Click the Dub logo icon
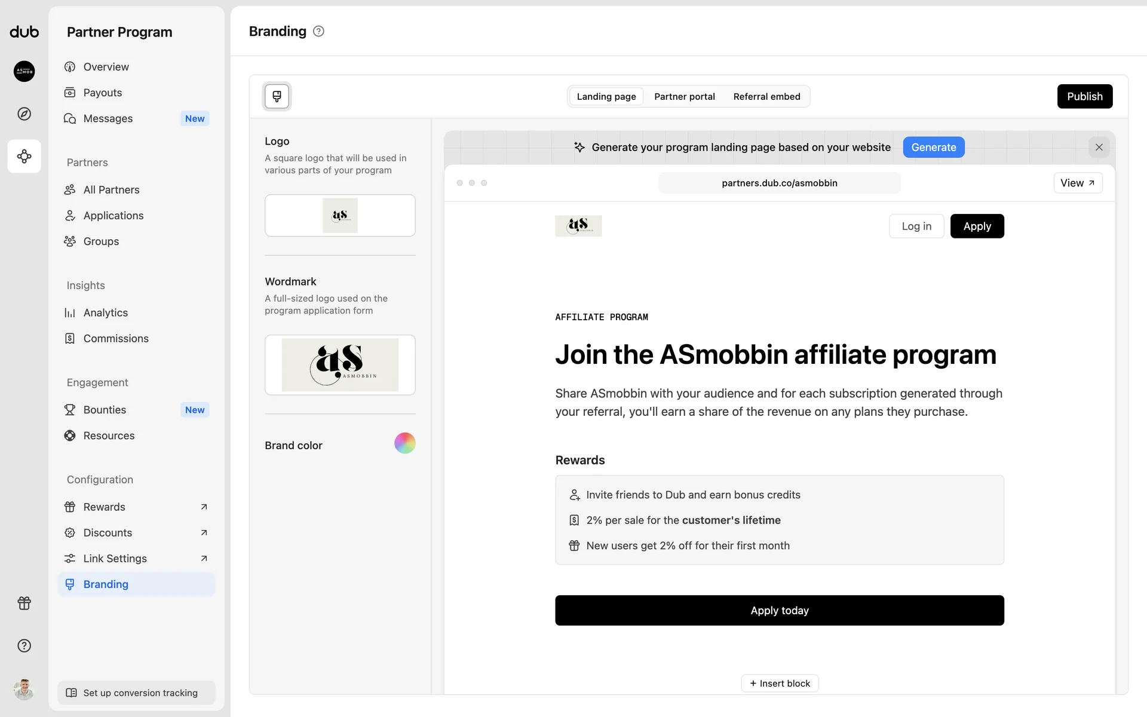This screenshot has height=717, width=1147. (x=24, y=32)
